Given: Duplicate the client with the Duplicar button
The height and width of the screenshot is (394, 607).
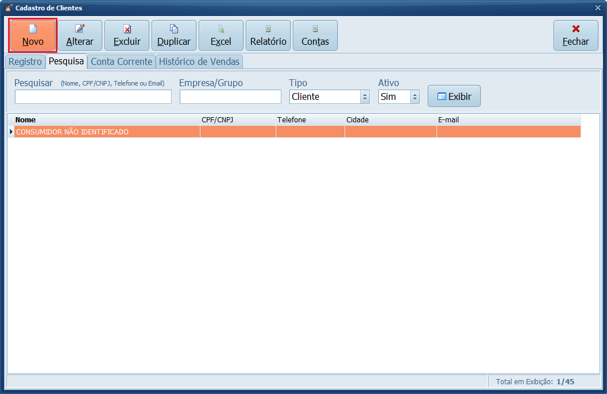Looking at the screenshot, I should coord(174,36).
